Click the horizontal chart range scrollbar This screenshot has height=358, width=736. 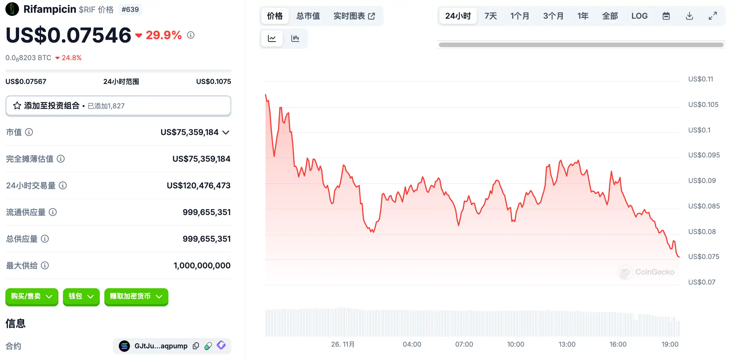[581, 45]
